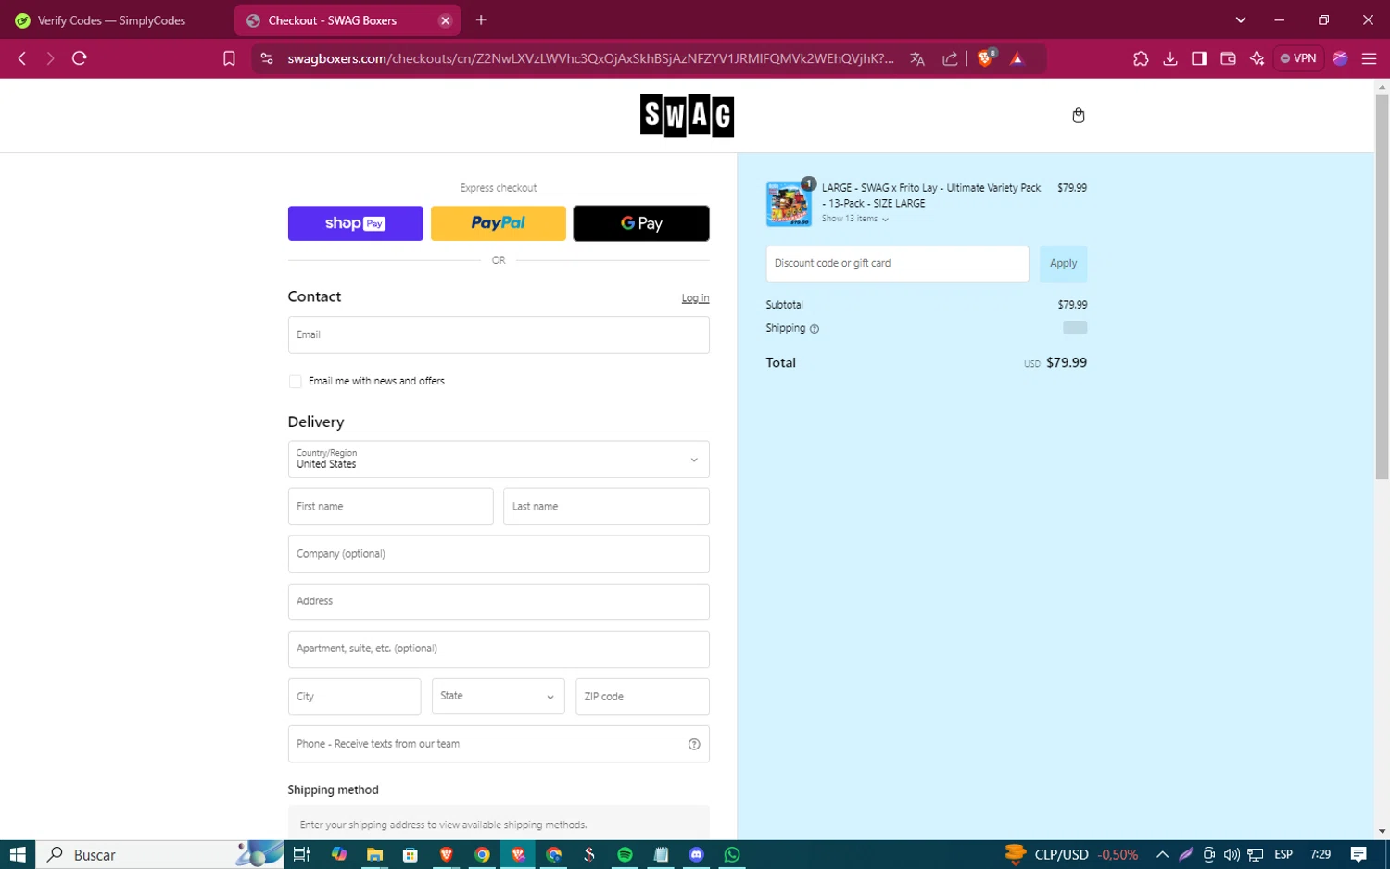Click the Phone input field
The image size is (1390, 869).
499,744
